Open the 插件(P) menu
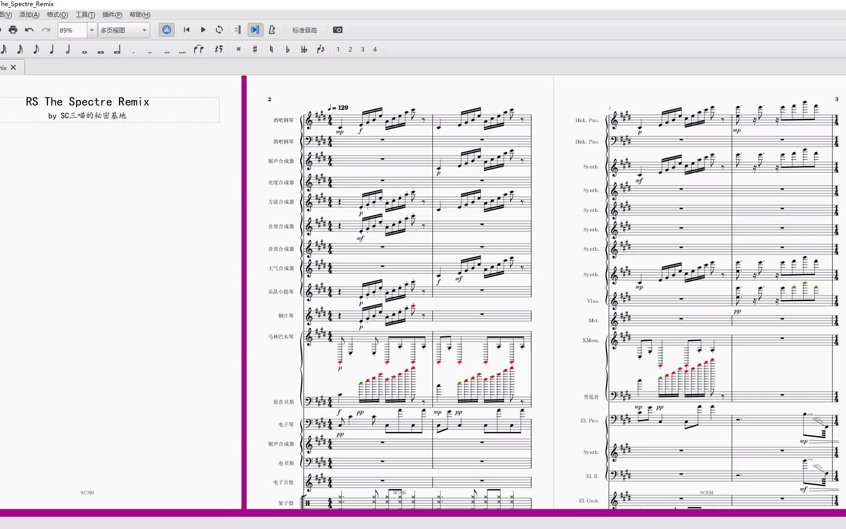The height and width of the screenshot is (529, 846). click(112, 15)
